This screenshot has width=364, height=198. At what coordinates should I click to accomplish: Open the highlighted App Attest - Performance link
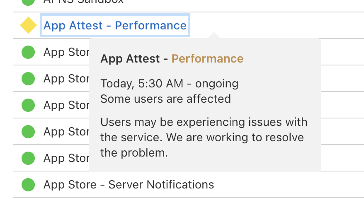pyautogui.click(x=115, y=26)
